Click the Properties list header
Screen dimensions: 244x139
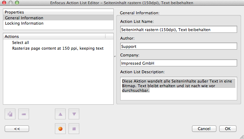click(58, 12)
